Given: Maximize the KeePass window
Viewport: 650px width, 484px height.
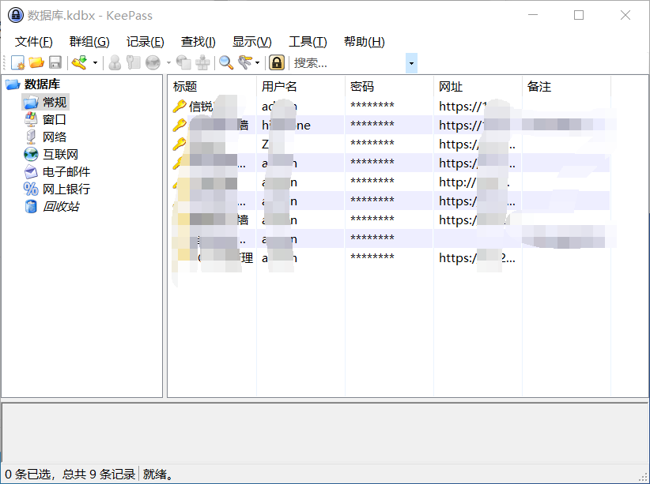Looking at the screenshot, I should point(579,15).
